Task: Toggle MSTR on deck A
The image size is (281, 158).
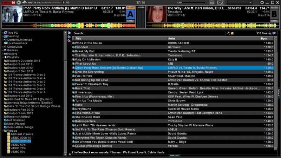Action: point(130,8)
